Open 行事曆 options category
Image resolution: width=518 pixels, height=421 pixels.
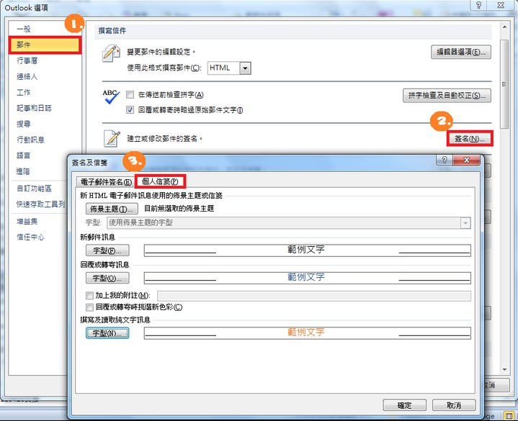pos(27,60)
